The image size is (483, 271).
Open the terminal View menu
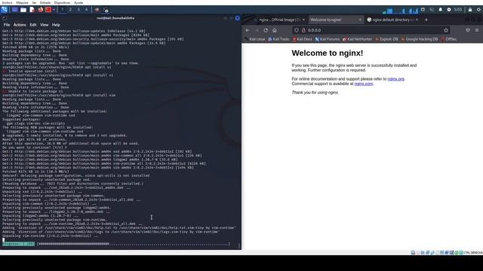(x=44, y=25)
